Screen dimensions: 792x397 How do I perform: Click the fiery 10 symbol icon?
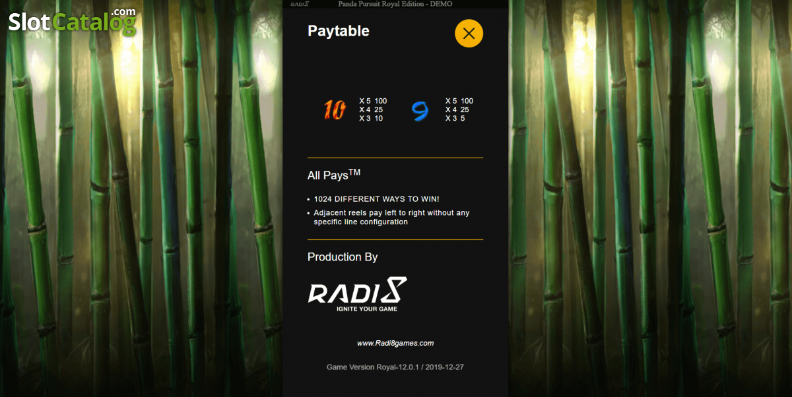(x=335, y=110)
